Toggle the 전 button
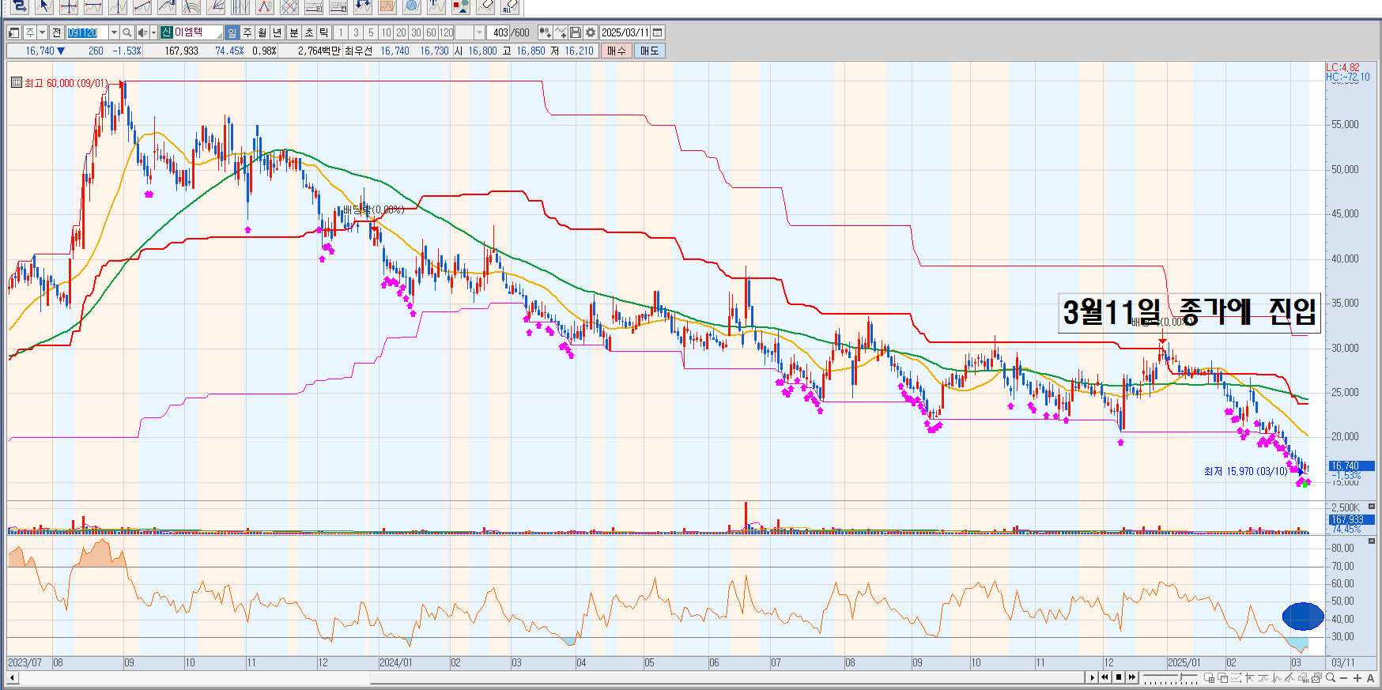The width and height of the screenshot is (1382, 690). [56, 32]
